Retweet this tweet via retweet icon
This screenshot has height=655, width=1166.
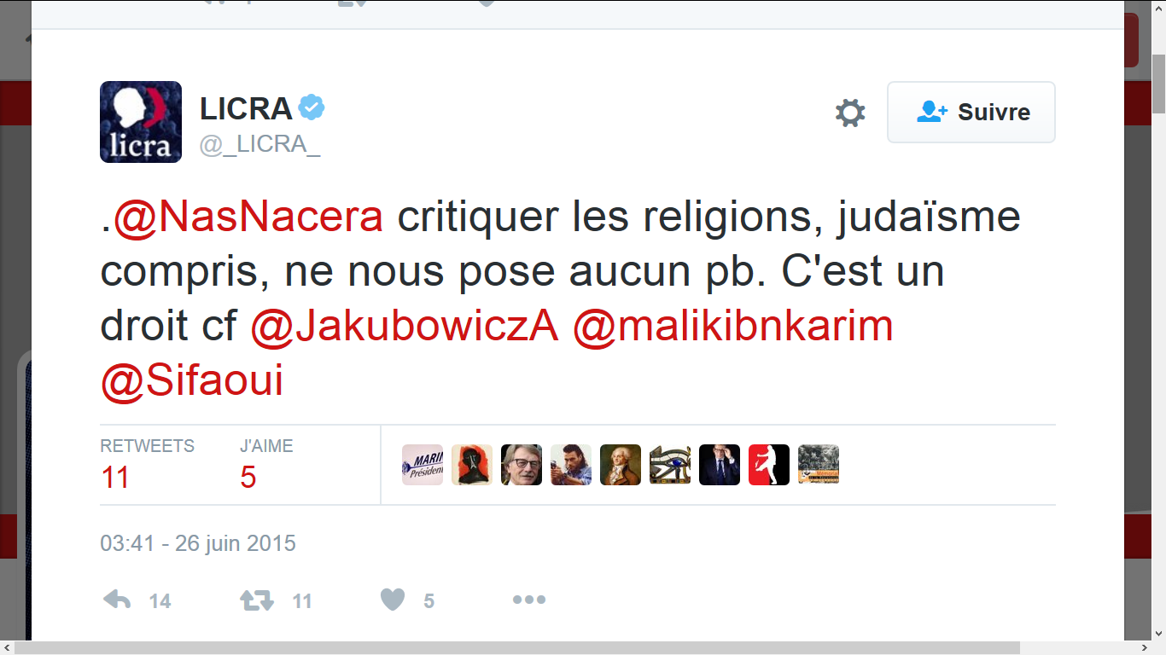pyautogui.click(x=256, y=600)
